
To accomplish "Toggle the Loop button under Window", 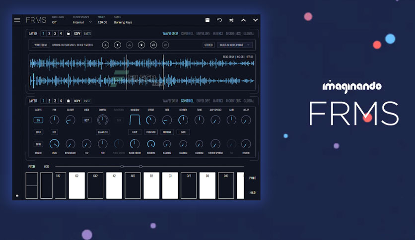I will 135,132.
